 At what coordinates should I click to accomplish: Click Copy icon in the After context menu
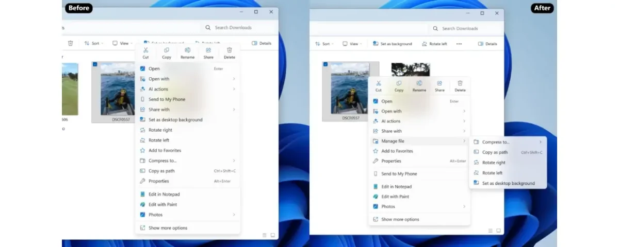point(399,83)
